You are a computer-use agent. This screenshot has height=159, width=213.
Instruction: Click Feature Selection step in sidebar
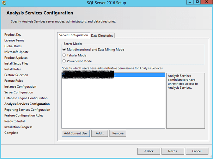coord(16,75)
